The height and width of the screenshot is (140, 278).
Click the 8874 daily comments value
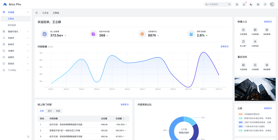[152, 35]
